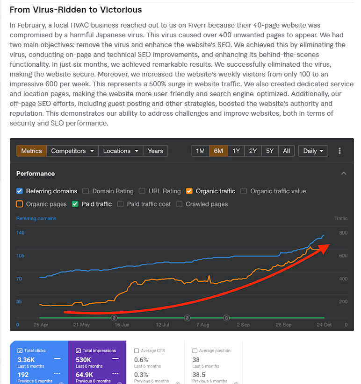Image resolution: width=361 pixels, height=384 pixels.
Task: Uncheck the Organic traffic checkbox
Action: tap(189, 191)
